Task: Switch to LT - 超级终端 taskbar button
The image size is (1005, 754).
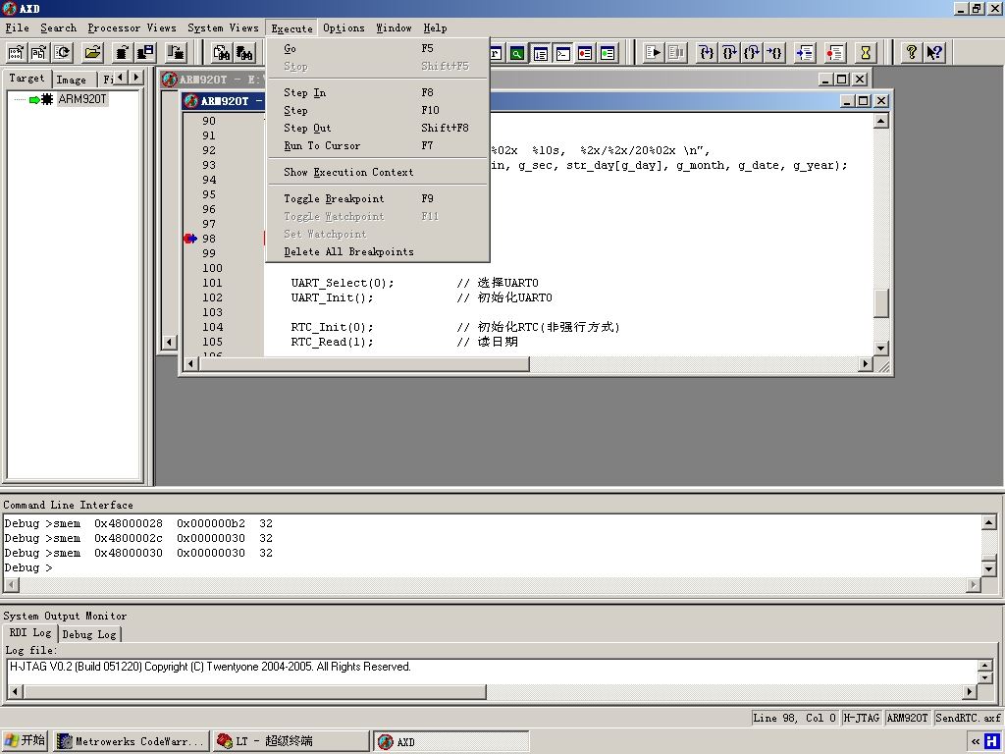Action: 291,741
